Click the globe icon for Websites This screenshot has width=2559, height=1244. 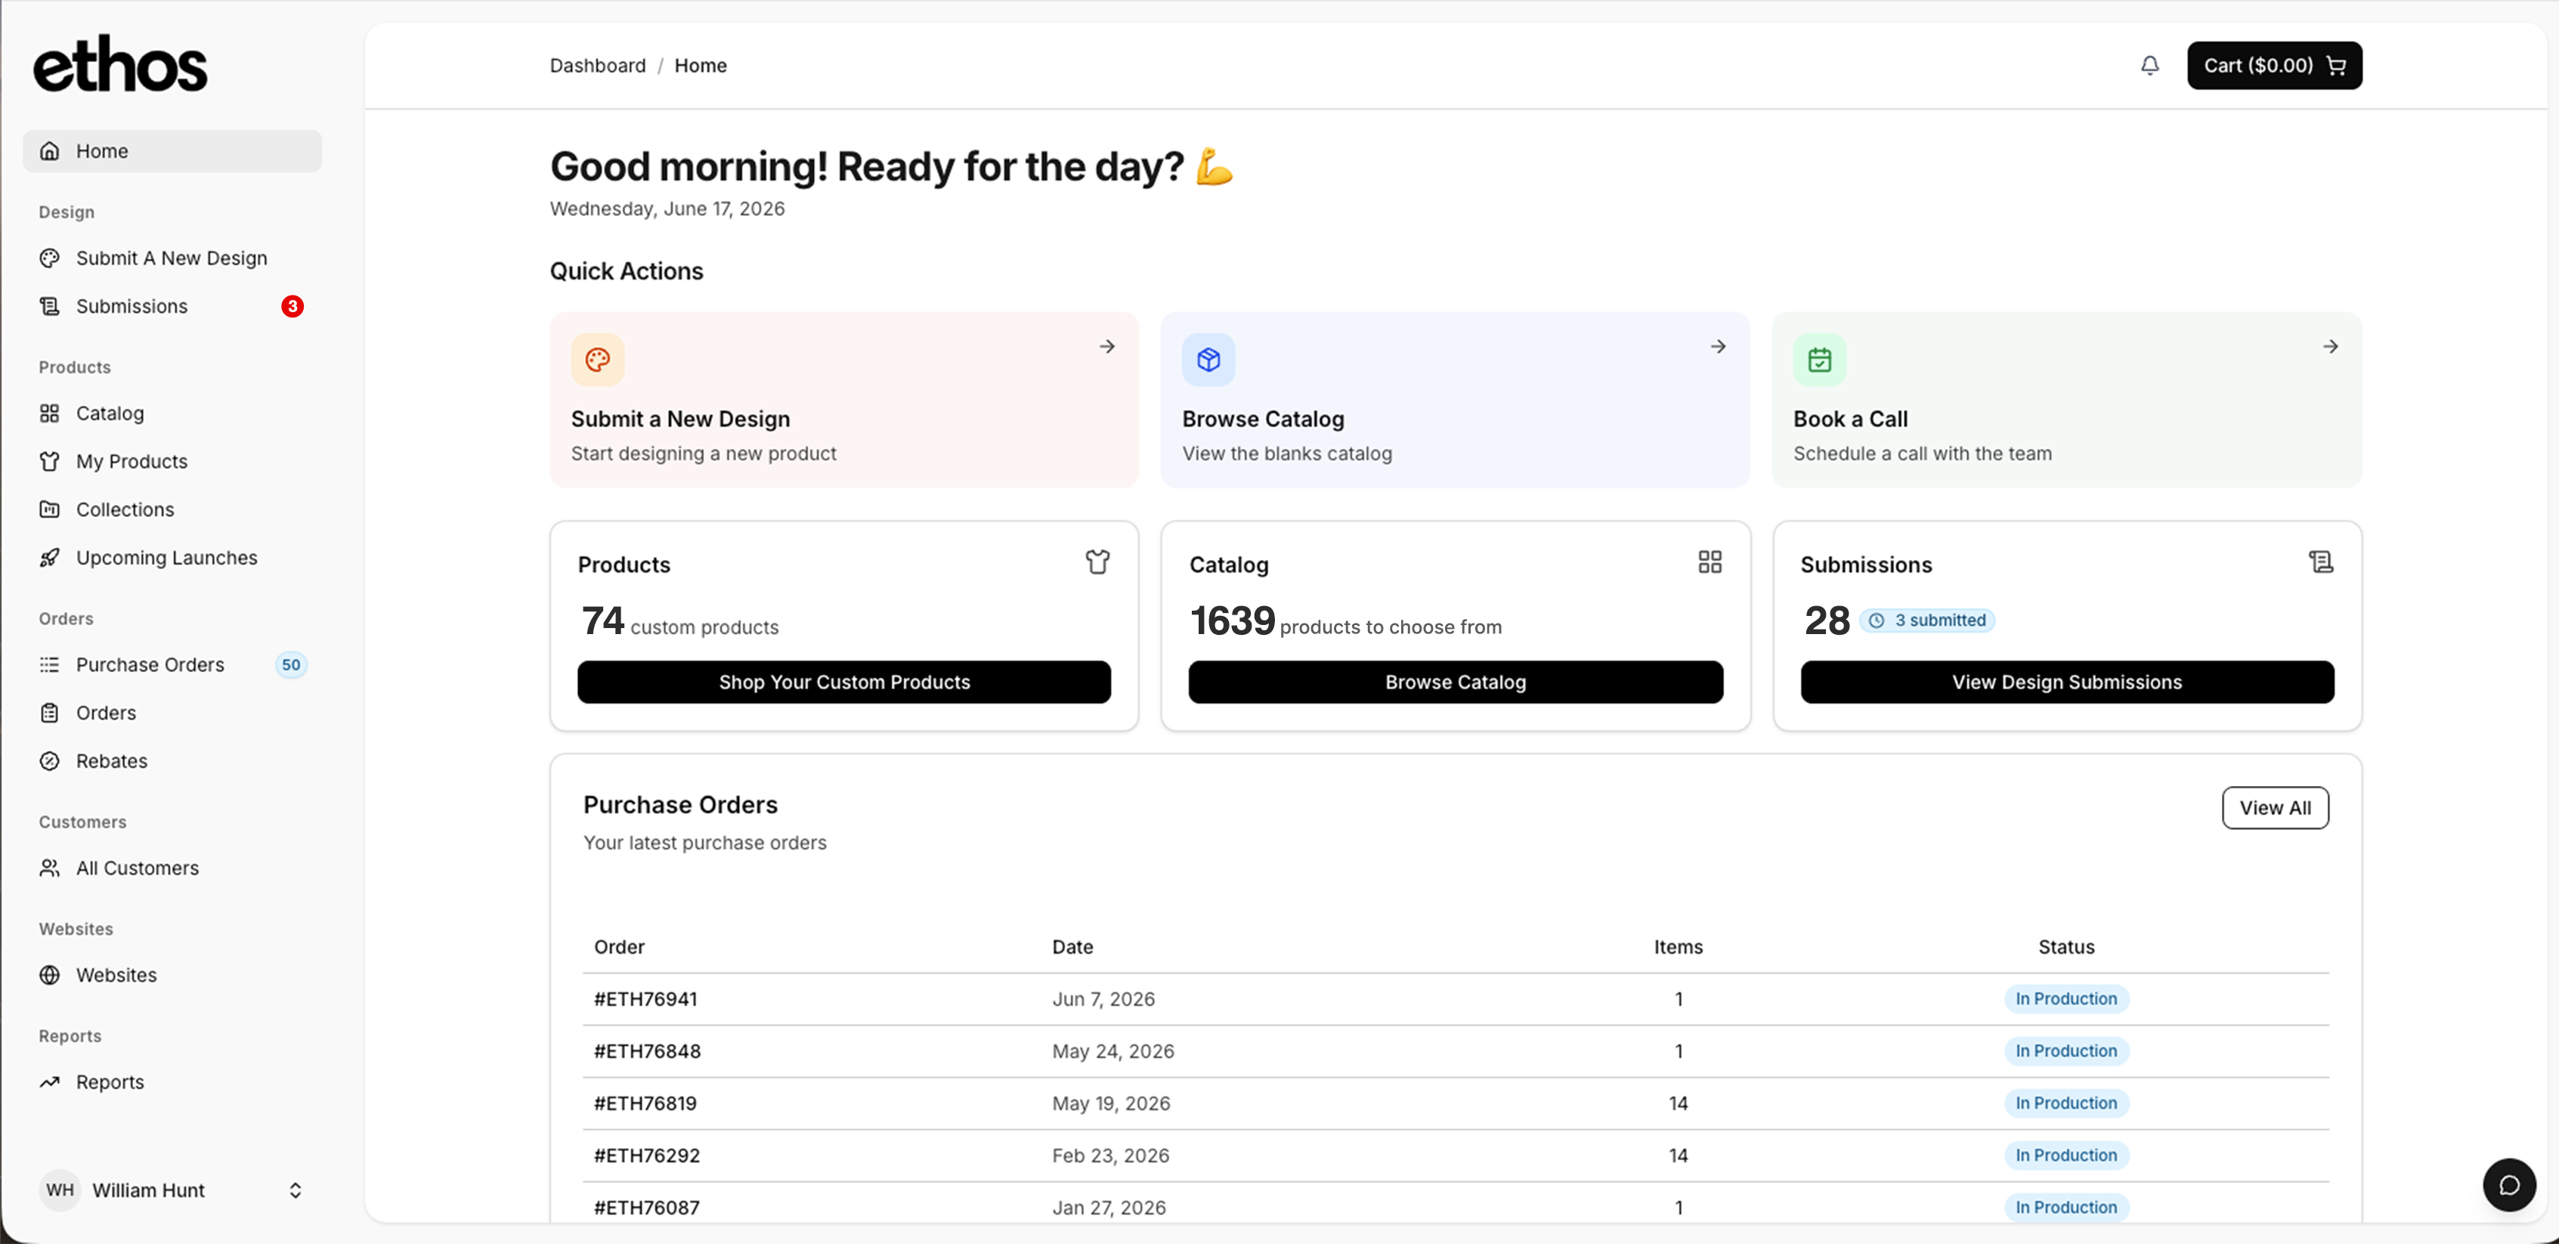tap(50, 975)
